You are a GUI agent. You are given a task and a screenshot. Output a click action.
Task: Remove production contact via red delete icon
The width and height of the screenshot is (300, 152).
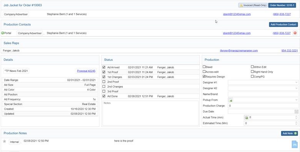pos(295,33)
